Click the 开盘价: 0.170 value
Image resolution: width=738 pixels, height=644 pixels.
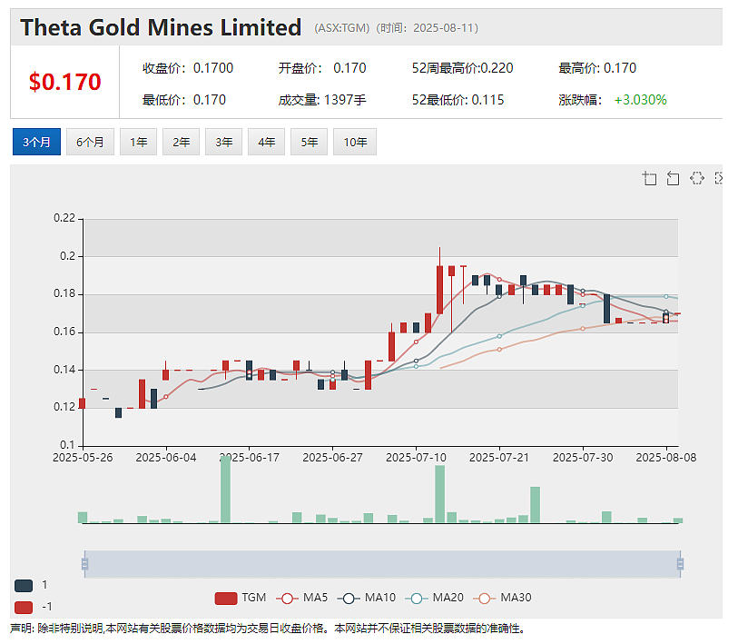tap(322, 68)
